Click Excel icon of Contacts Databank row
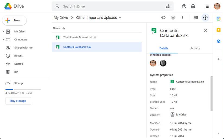The image size is (224, 139). 58,47
